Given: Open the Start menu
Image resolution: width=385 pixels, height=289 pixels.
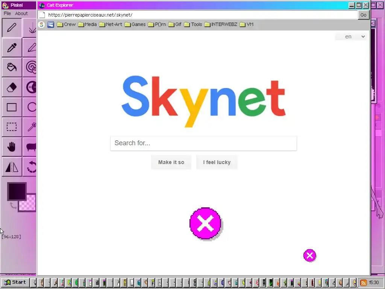Looking at the screenshot, I should 15,282.
